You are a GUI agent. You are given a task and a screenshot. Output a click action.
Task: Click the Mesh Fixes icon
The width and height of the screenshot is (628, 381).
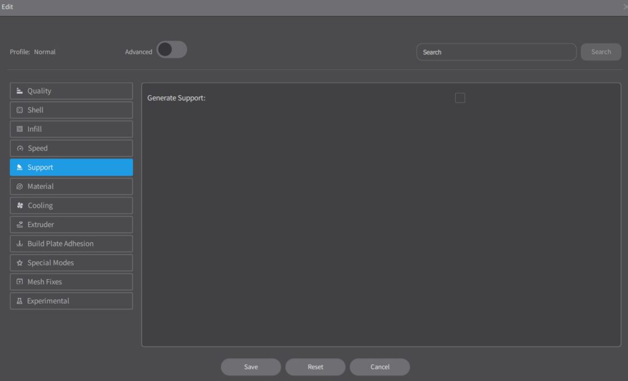click(20, 282)
